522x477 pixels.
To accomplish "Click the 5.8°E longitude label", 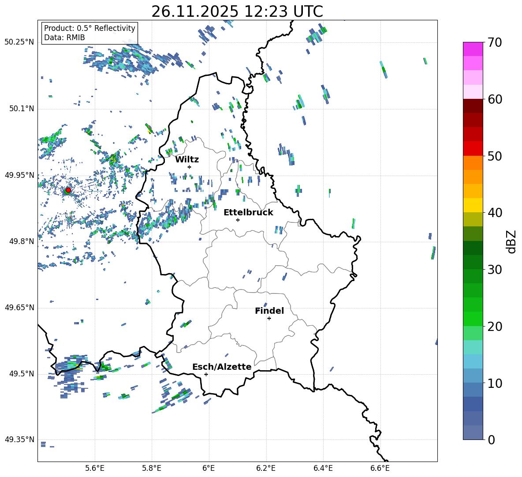I will coord(152,468).
